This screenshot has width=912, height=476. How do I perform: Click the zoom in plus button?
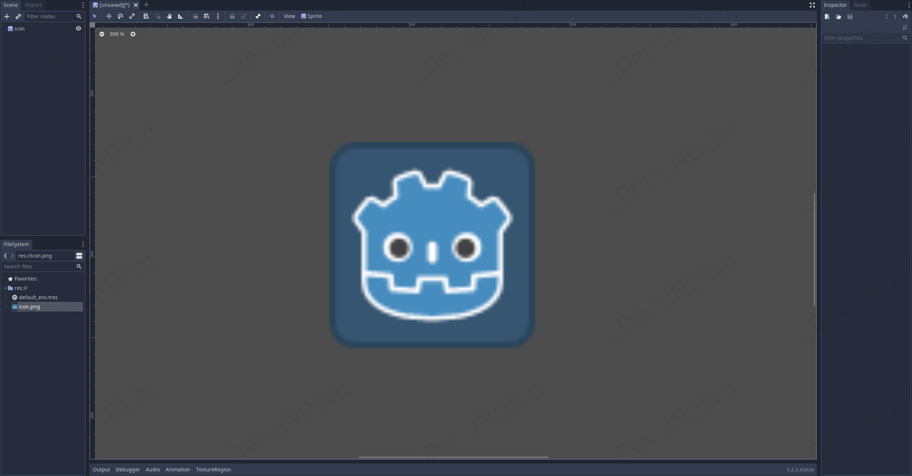133,34
